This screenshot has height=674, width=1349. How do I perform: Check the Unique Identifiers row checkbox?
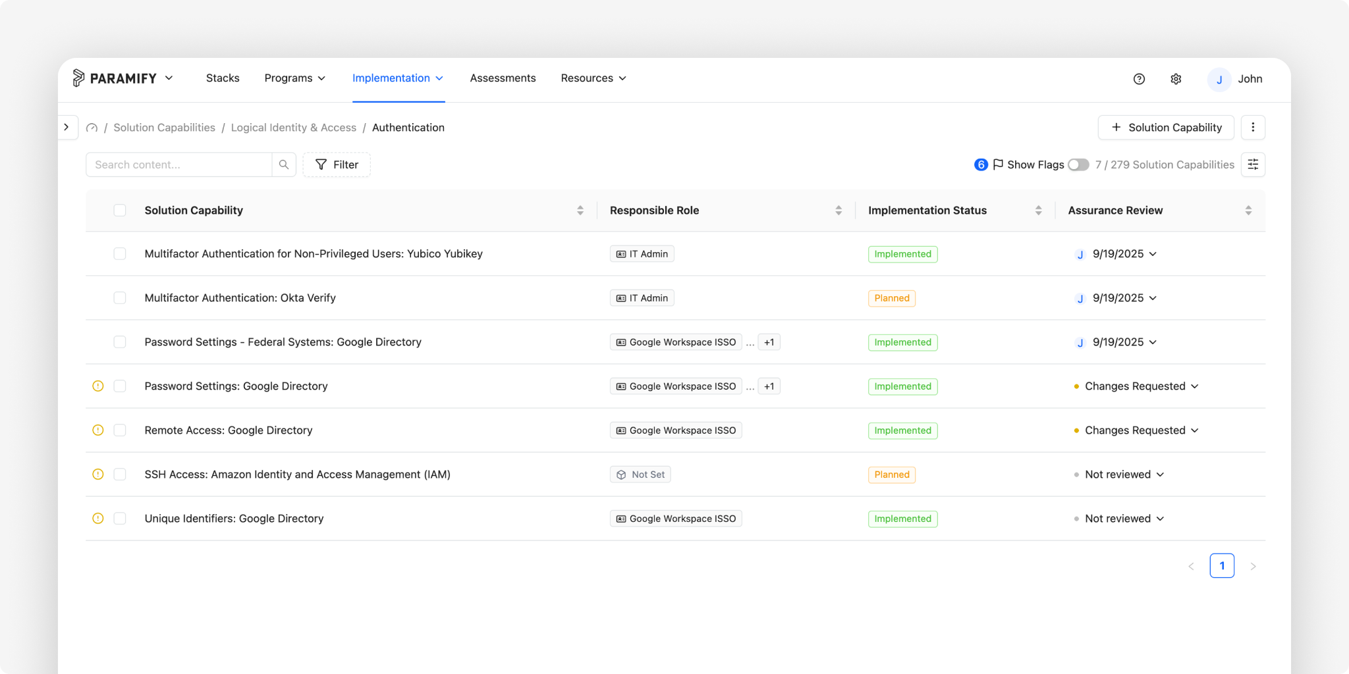pos(120,519)
